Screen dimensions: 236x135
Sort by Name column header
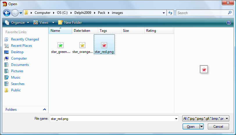point(60,31)
